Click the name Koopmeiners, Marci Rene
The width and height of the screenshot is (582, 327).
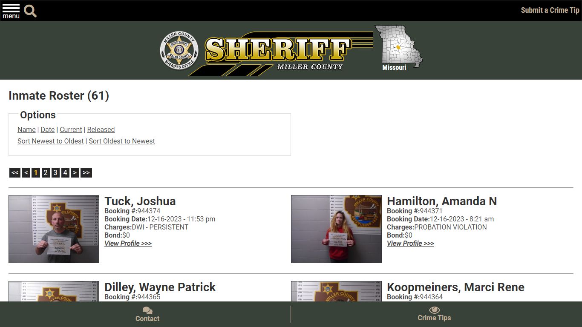click(x=455, y=287)
